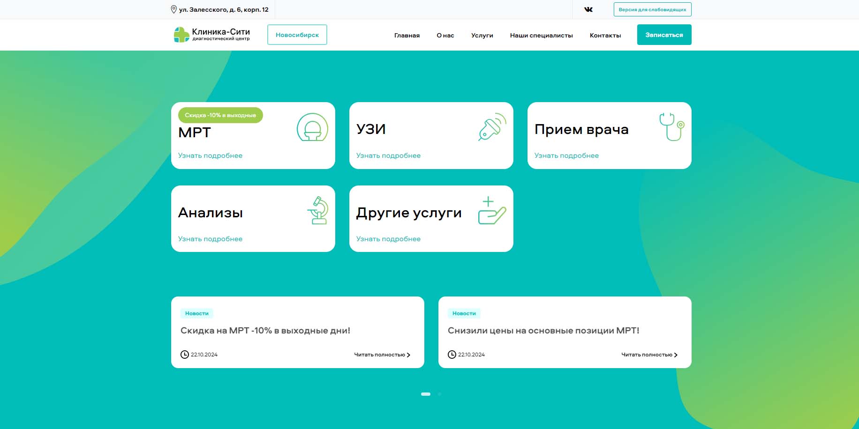
Task: Click the ultrasound probe icon on УЗИ card
Action: (492, 127)
